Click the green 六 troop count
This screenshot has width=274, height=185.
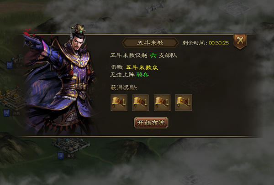tap(153, 56)
